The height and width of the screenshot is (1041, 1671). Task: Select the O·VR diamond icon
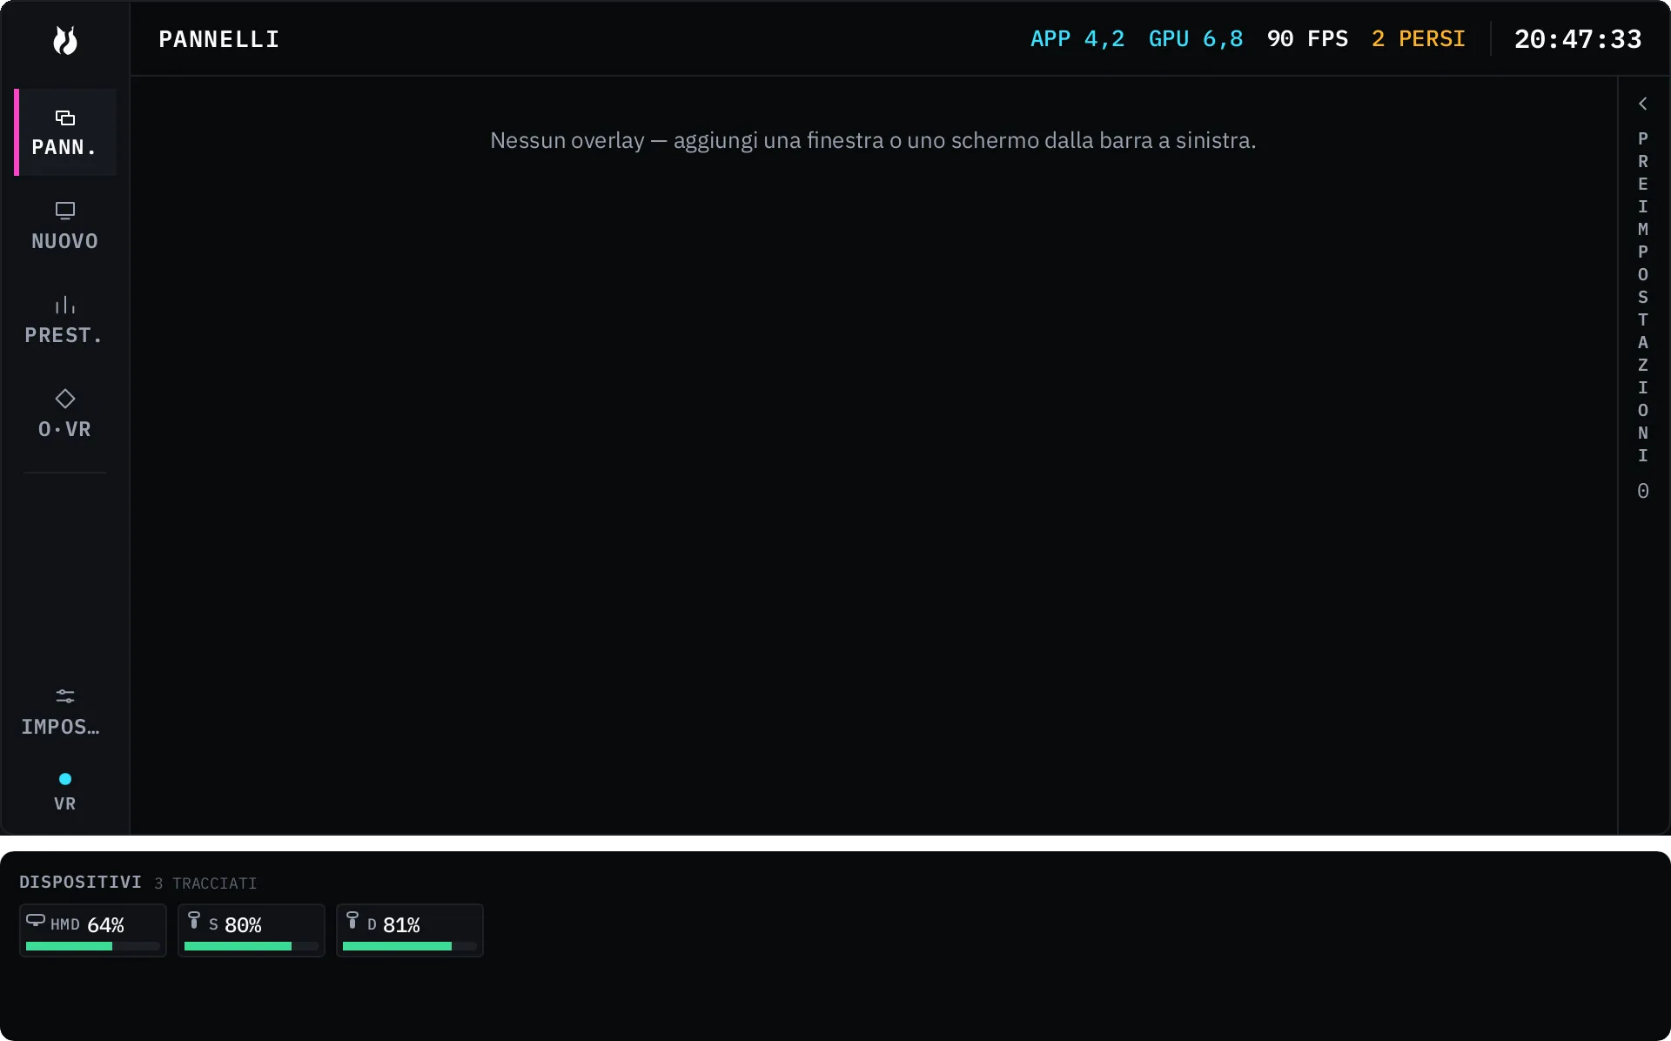click(x=65, y=399)
